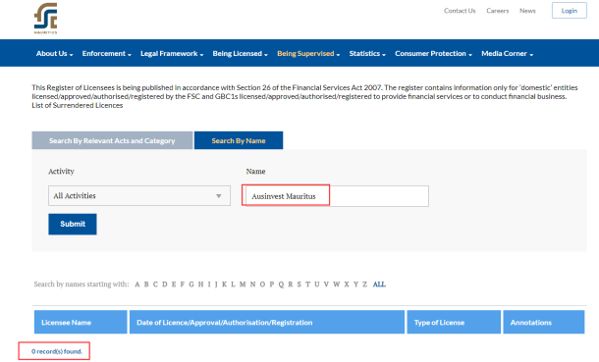Filter names starting with V
599x362 pixels.
pyautogui.click(x=326, y=284)
